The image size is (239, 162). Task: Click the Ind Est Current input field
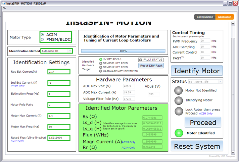tap(59, 83)
